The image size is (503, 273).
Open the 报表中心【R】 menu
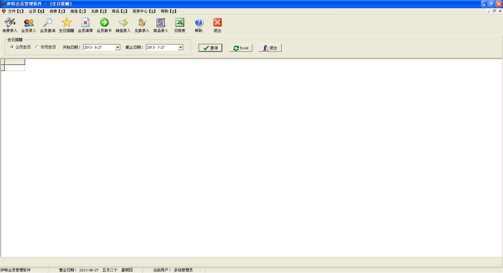[144, 11]
